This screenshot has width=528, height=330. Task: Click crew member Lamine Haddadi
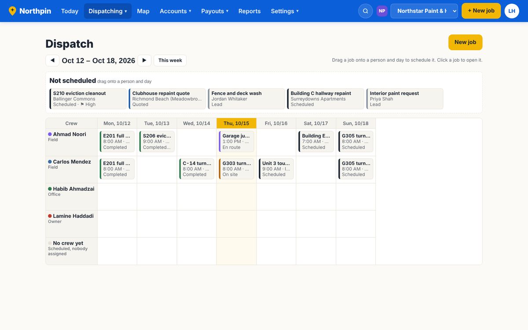coord(73,216)
